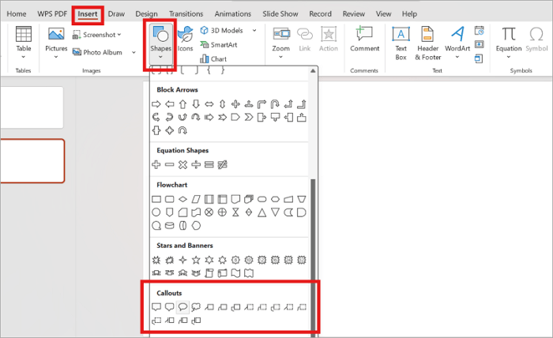Viewport: 553px width, 338px height.
Task: Select the 5-Point Star shape
Action: [x=196, y=260]
